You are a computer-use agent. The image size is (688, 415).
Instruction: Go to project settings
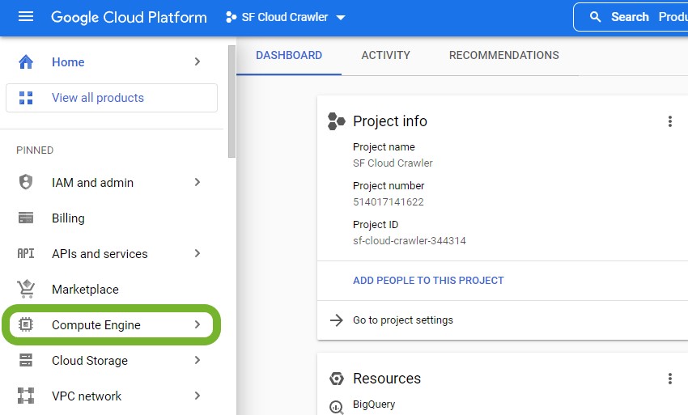pos(402,320)
